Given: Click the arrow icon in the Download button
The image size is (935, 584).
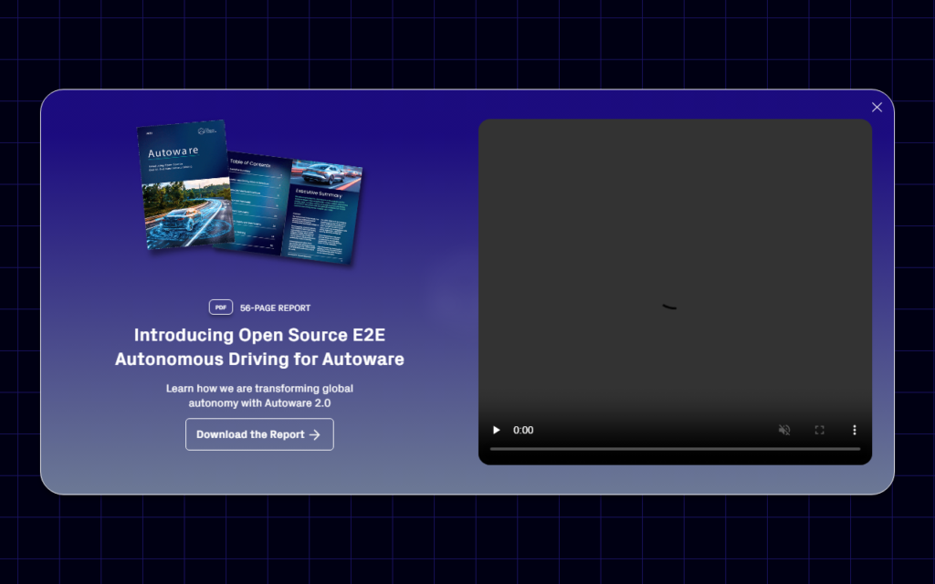Looking at the screenshot, I should pos(315,434).
